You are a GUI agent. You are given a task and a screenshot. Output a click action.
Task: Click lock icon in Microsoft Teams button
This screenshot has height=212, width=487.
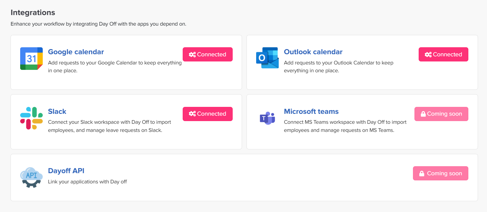pos(423,114)
